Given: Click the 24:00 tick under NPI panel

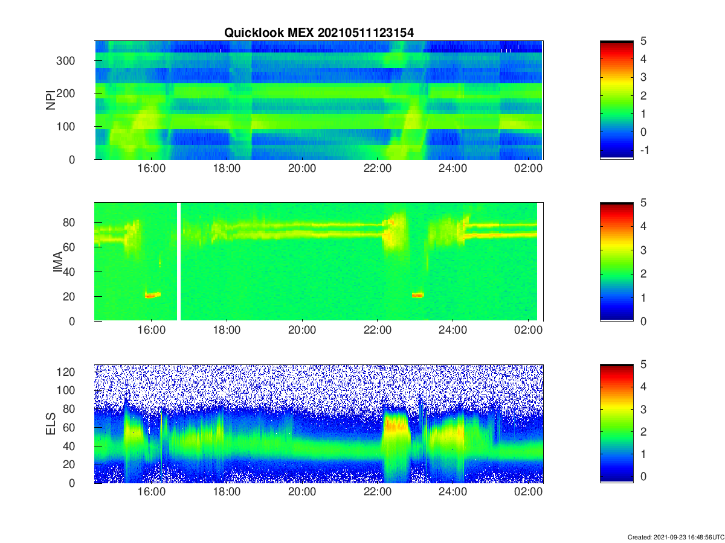Looking at the screenshot, I should click(453, 170).
